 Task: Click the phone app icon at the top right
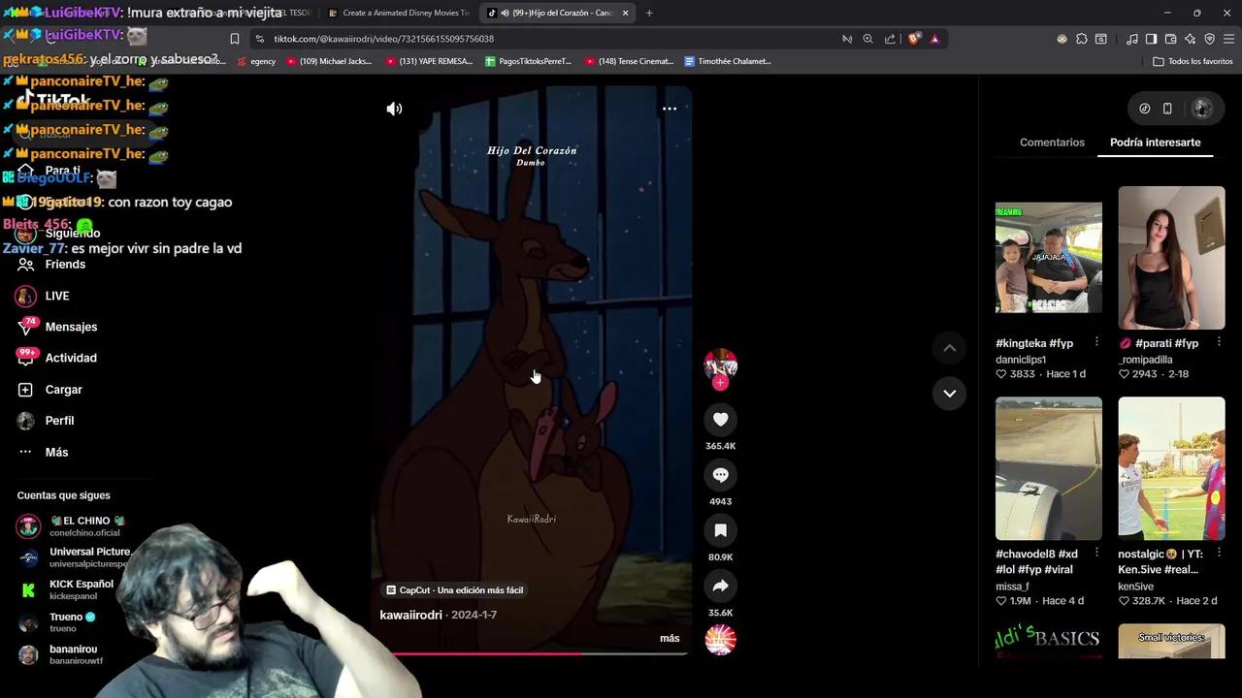(1167, 109)
